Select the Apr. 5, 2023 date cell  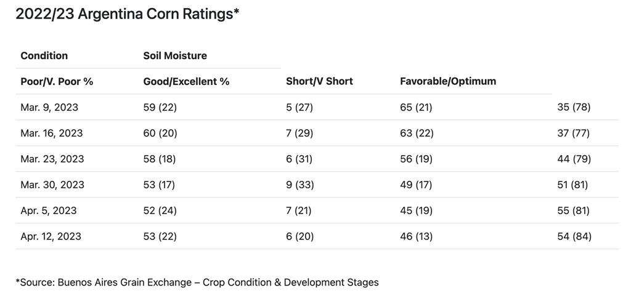[49, 210]
